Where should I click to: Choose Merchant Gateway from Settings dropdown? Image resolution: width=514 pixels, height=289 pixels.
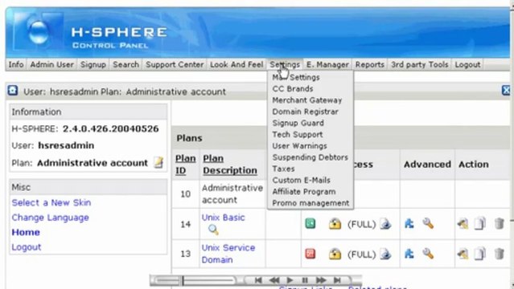point(307,100)
